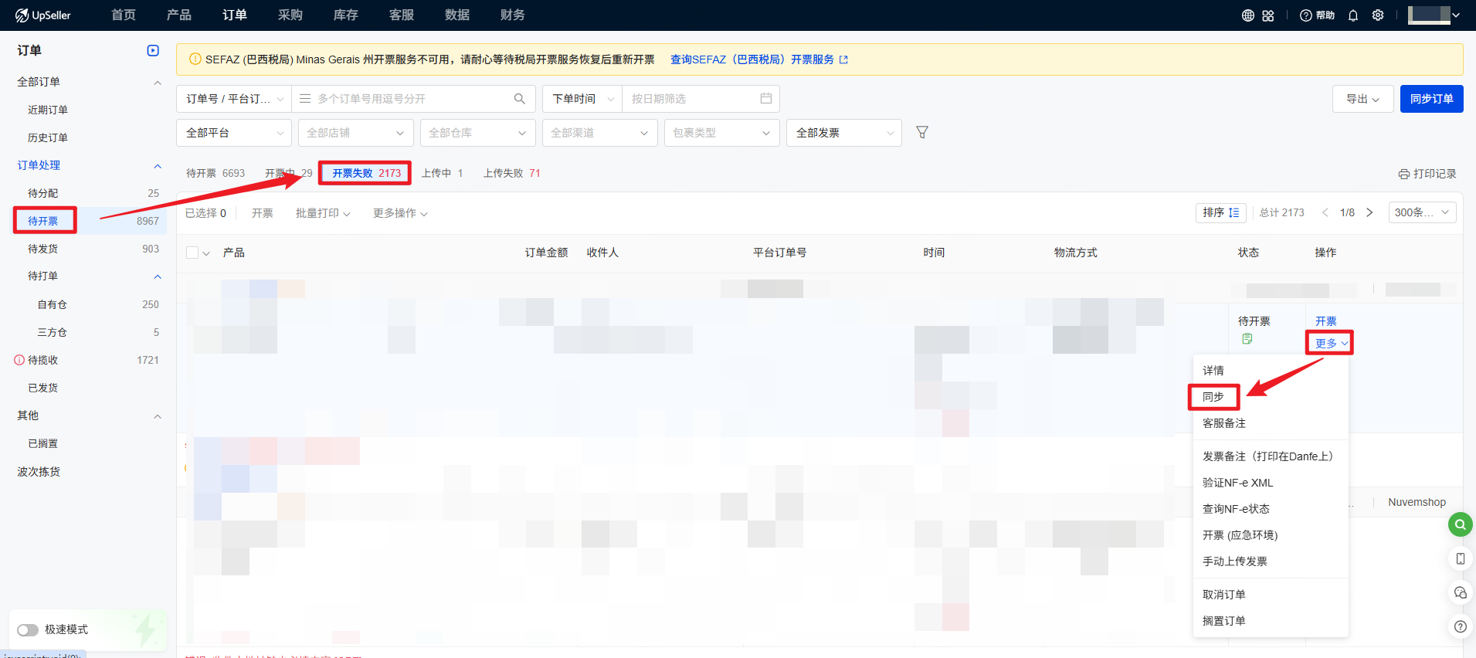
Task: Select 同步 from the more menu
Action: click(x=1213, y=397)
